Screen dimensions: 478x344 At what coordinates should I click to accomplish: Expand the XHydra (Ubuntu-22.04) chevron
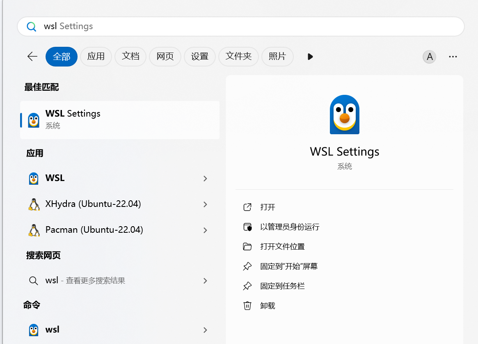(205, 204)
